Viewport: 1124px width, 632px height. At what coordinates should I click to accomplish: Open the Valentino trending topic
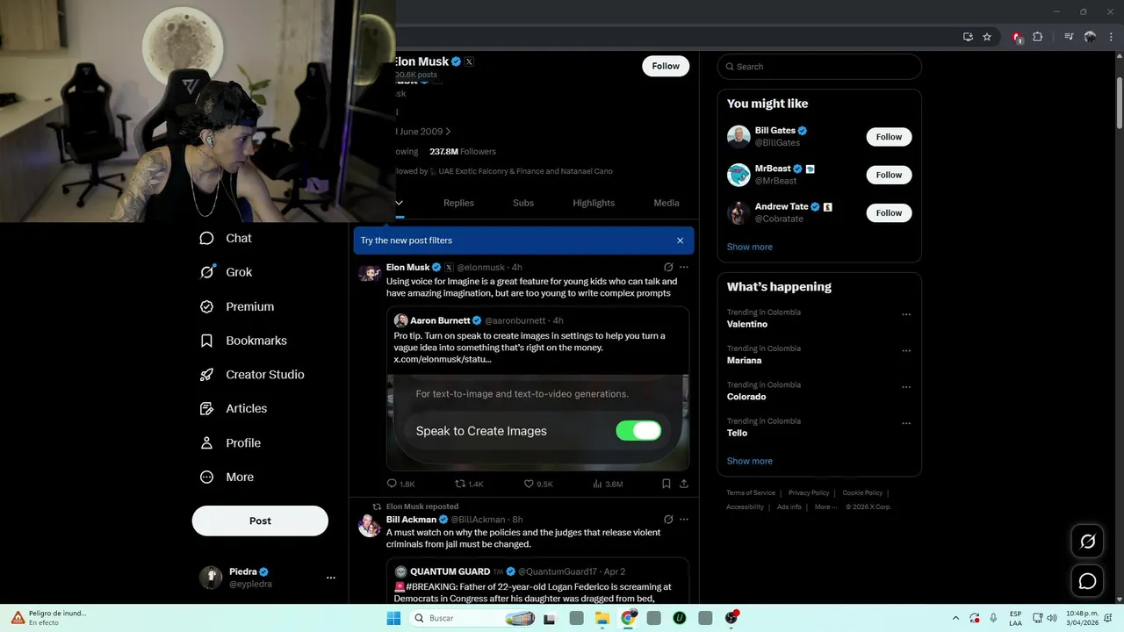tap(747, 324)
